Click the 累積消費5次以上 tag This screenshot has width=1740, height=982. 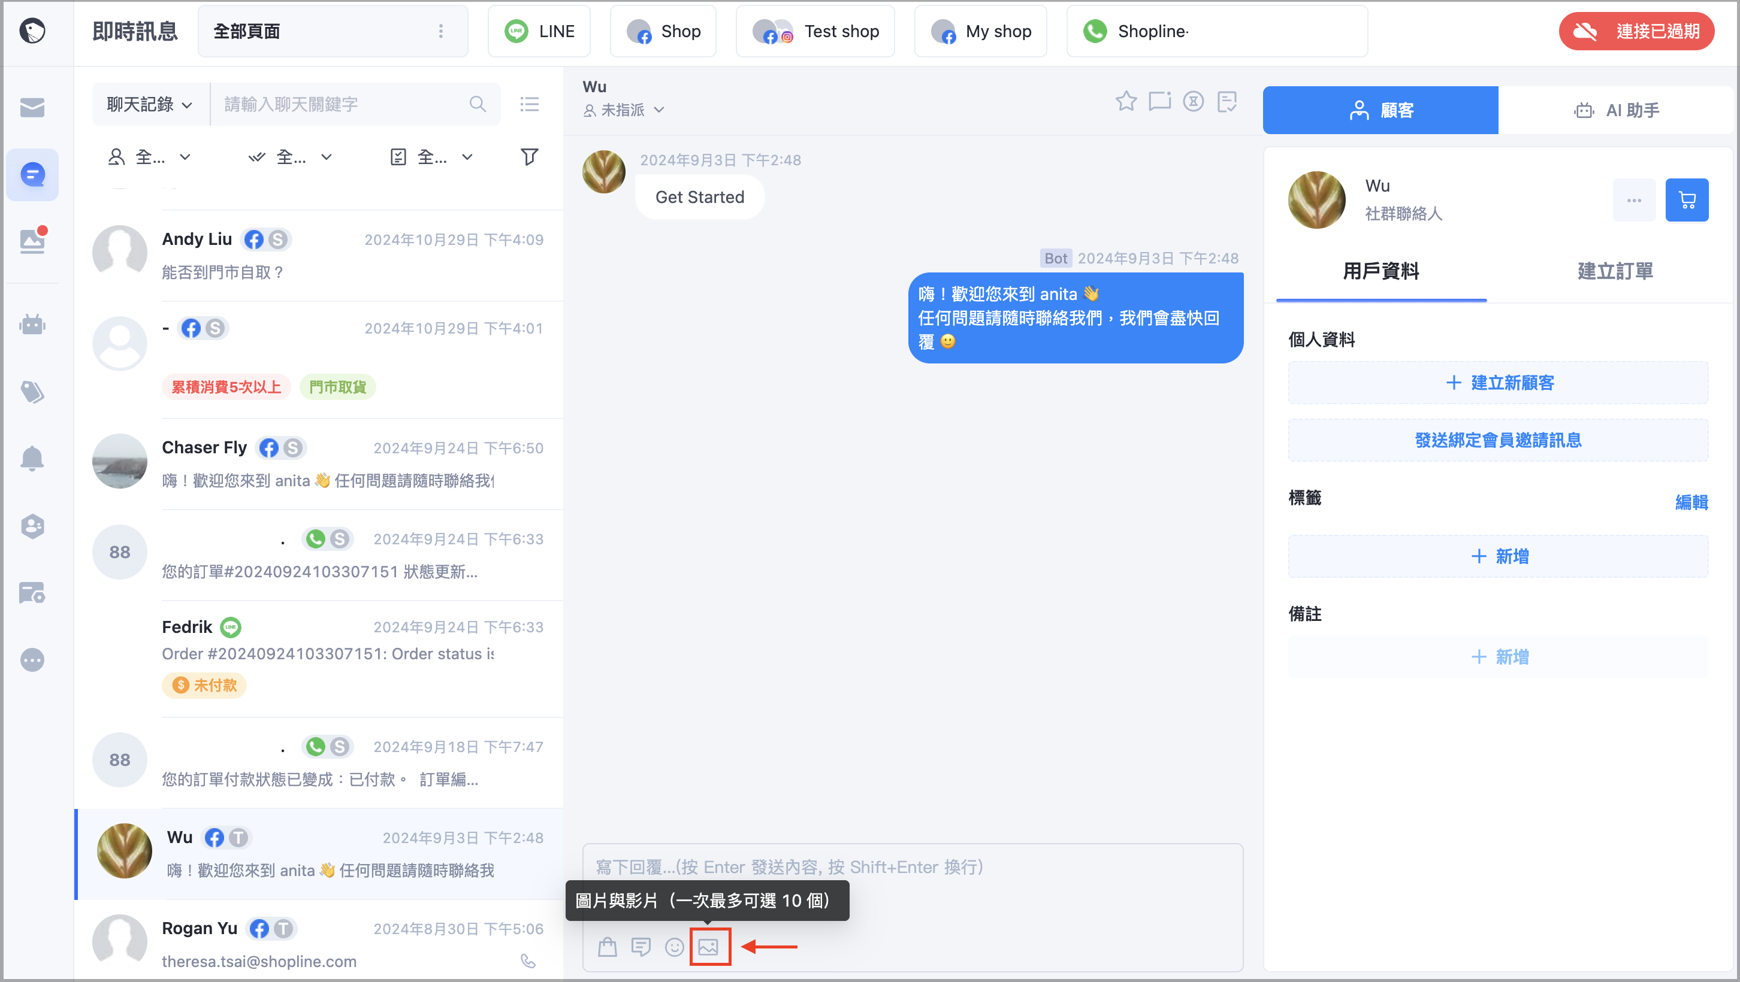[226, 387]
